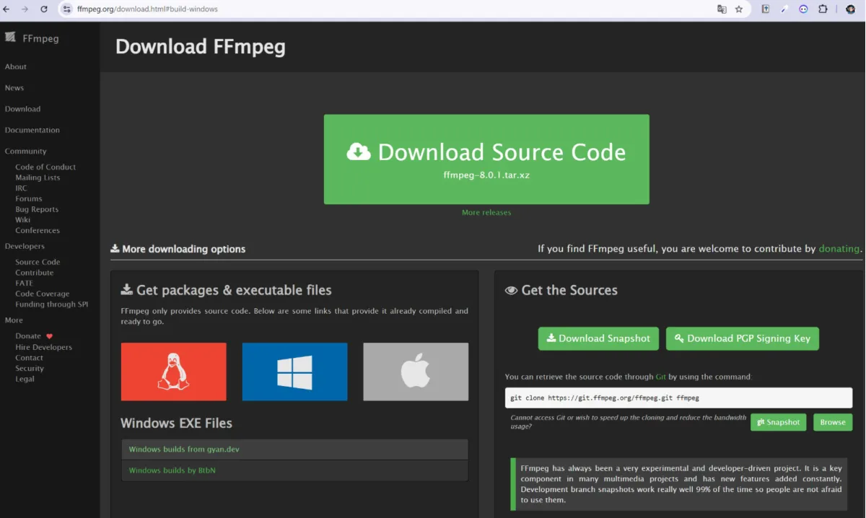
Task: Open the donating link
Action: 839,249
